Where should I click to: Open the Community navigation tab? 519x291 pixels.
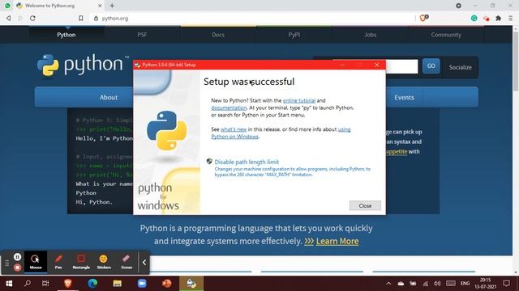(x=446, y=35)
